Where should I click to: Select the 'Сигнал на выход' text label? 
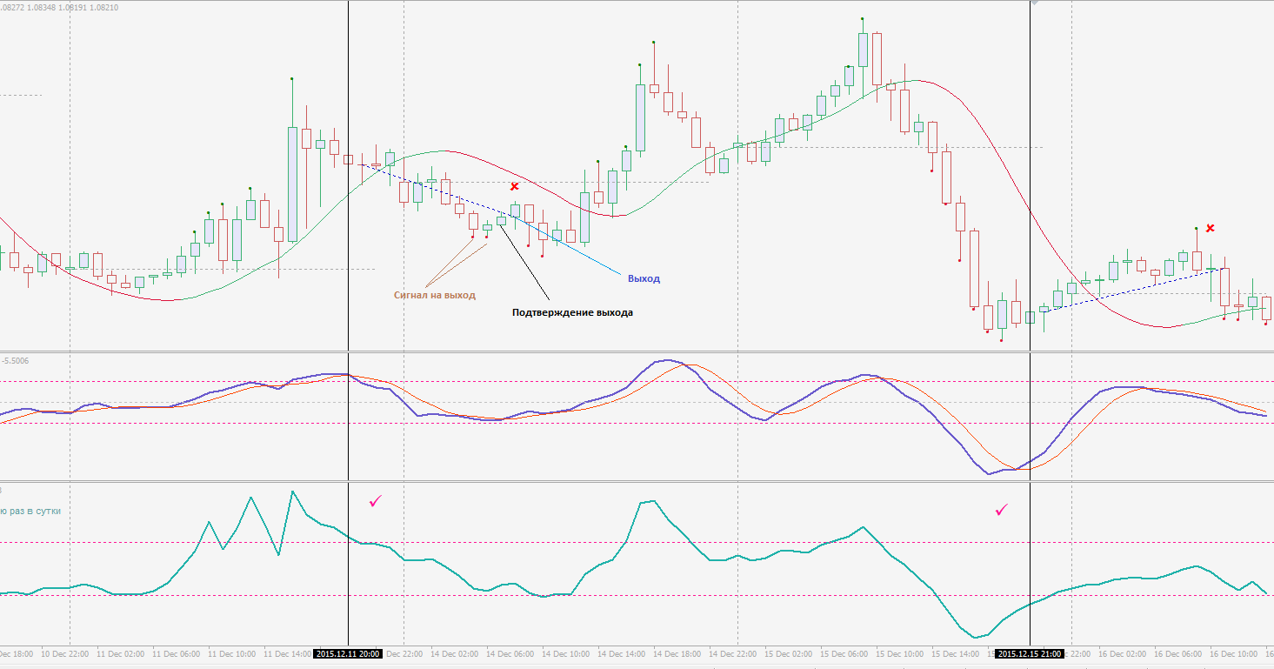click(x=435, y=295)
